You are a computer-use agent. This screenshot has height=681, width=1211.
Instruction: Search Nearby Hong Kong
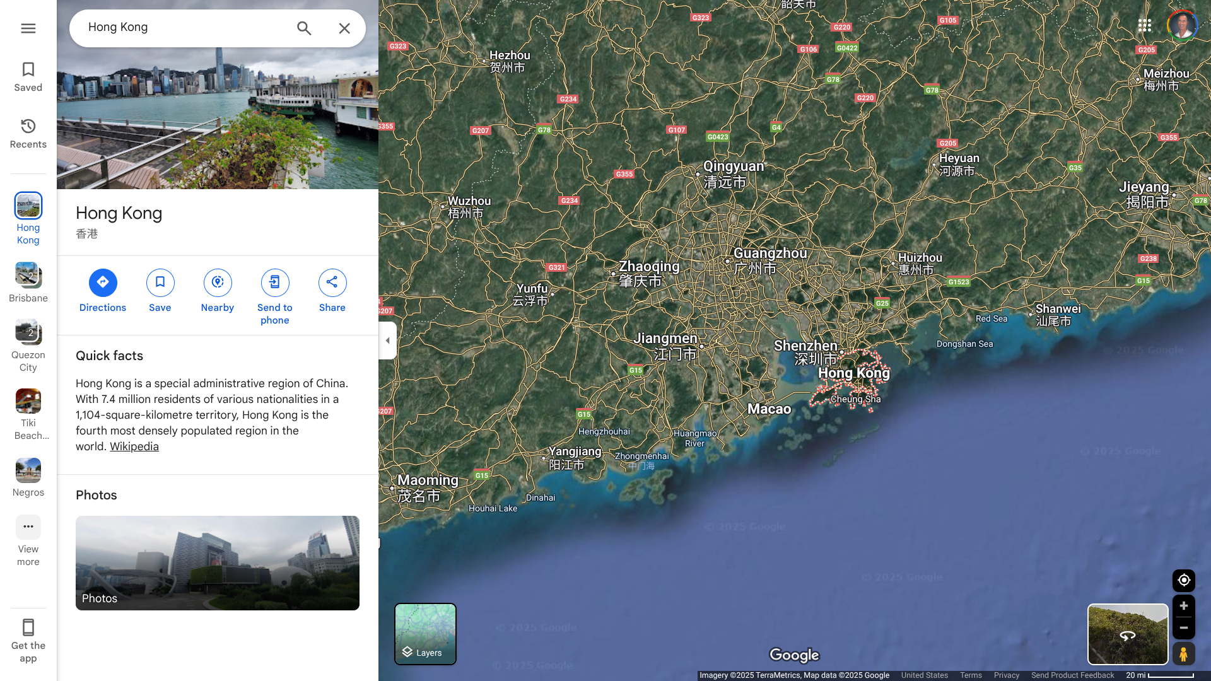coord(218,283)
